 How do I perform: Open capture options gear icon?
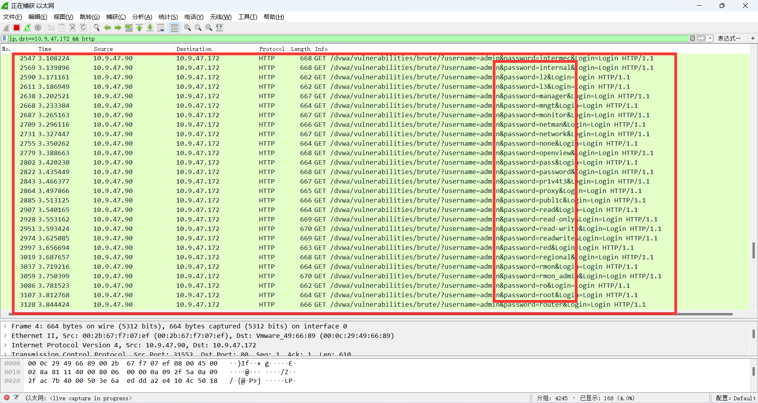pyautogui.click(x=38, y=28)
